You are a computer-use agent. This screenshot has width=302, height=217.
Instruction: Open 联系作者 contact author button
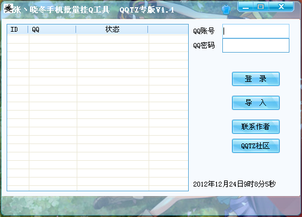(256, 127)
